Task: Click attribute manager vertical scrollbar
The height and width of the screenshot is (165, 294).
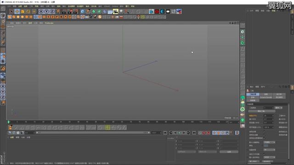Action: (289, 131)
